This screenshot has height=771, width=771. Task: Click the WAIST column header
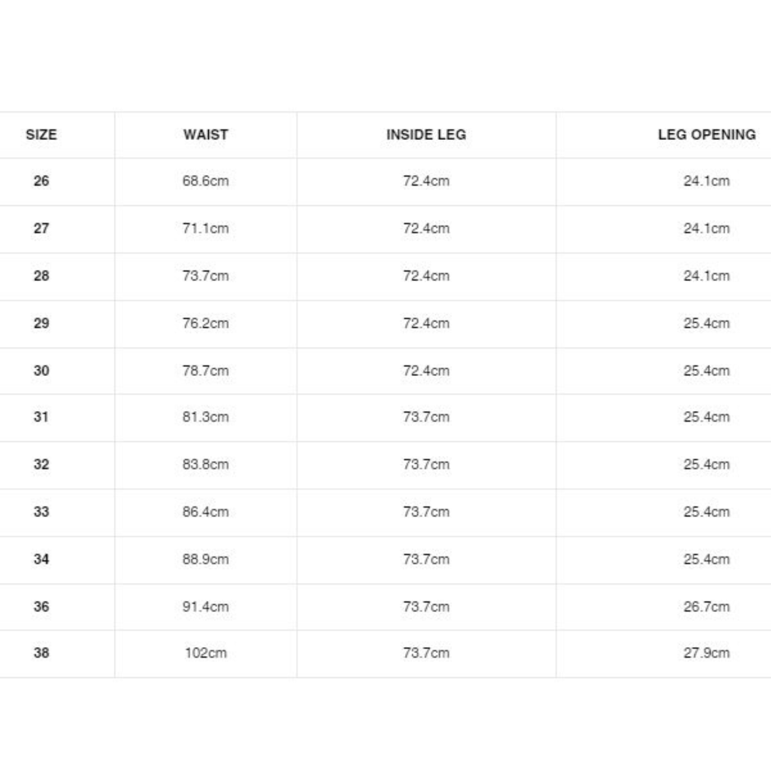205,135
